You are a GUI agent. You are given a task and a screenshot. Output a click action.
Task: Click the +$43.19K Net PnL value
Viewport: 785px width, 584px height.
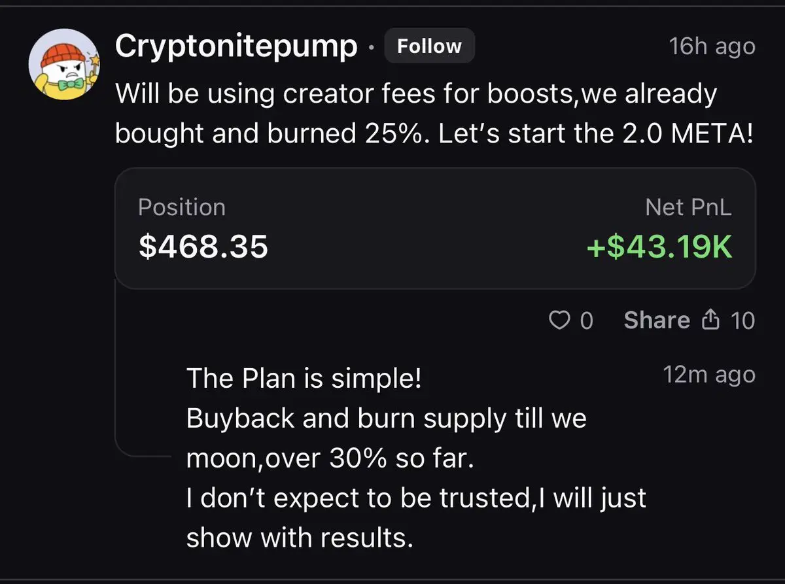pos(659,247)
